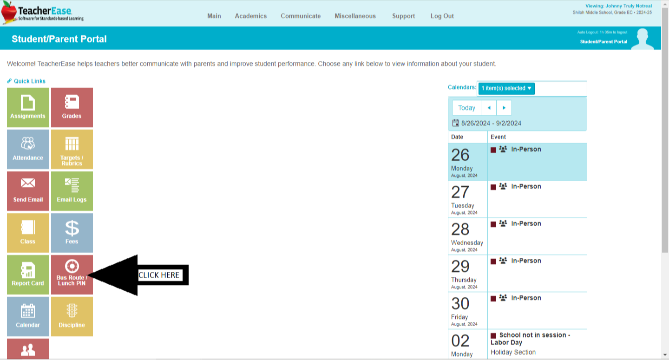Click the Today button in calendar
This screenshot has height=360, width=669.
pyautogui.click(x=466, y=108)
